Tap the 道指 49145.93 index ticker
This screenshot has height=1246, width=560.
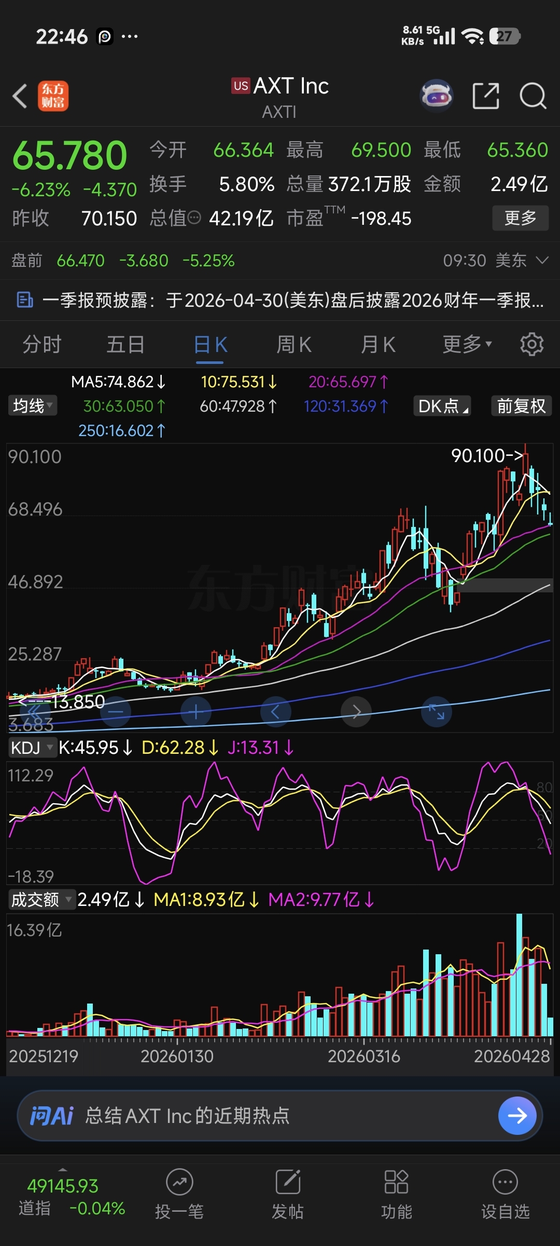[x=72, y=1197]
